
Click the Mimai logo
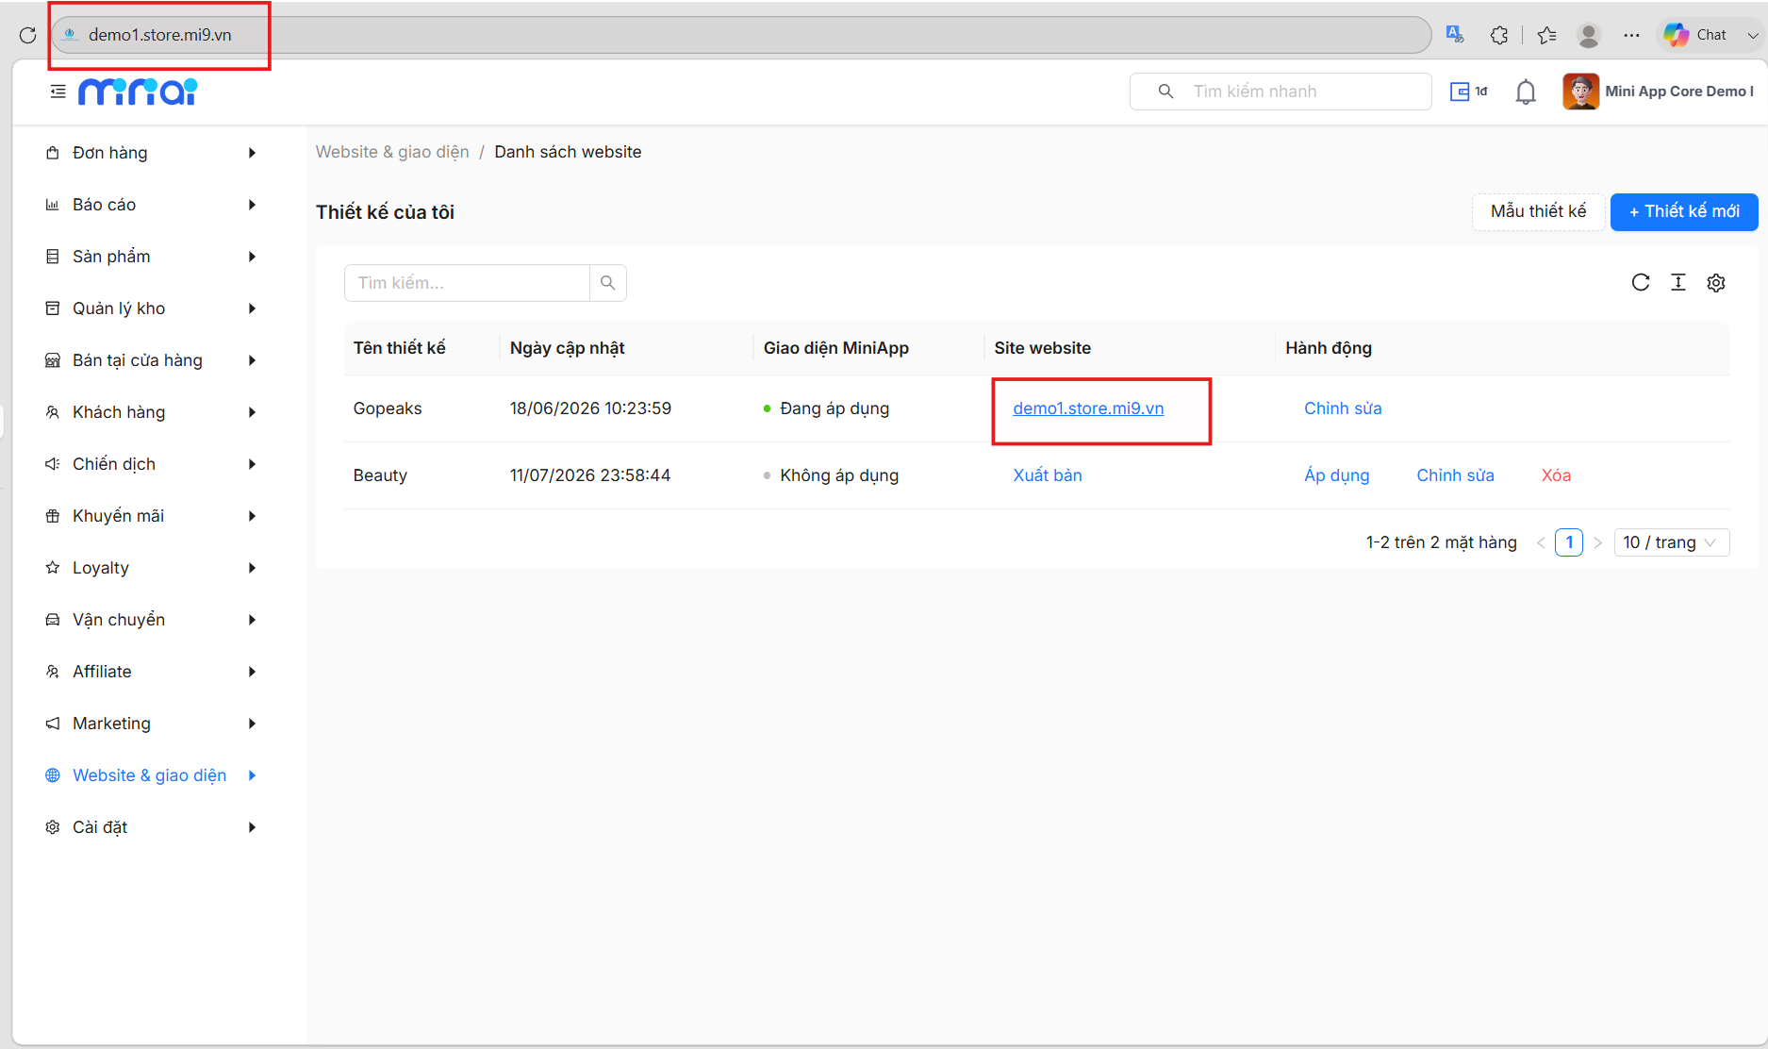[138, 92]
